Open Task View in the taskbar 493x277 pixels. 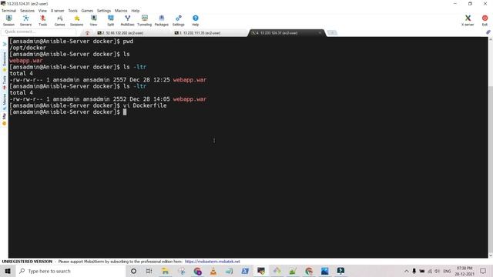coord(149,271)
